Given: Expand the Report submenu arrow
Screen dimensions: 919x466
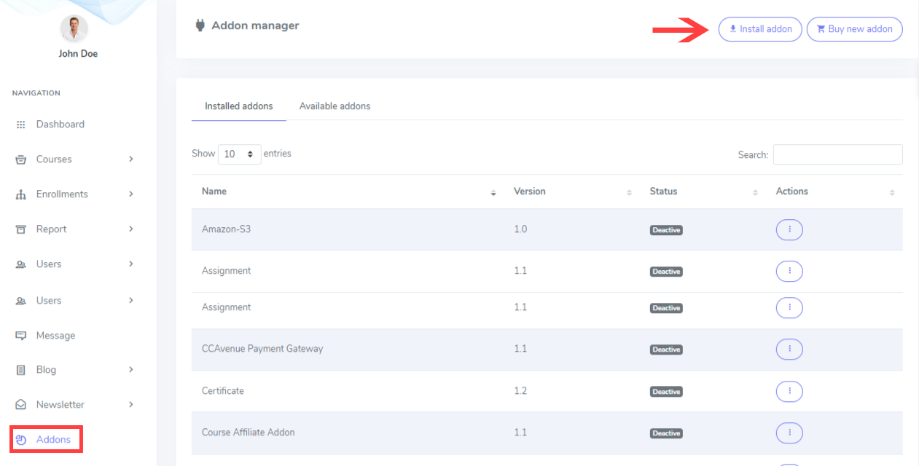Looking at the screenshot, I should point(131,229).
